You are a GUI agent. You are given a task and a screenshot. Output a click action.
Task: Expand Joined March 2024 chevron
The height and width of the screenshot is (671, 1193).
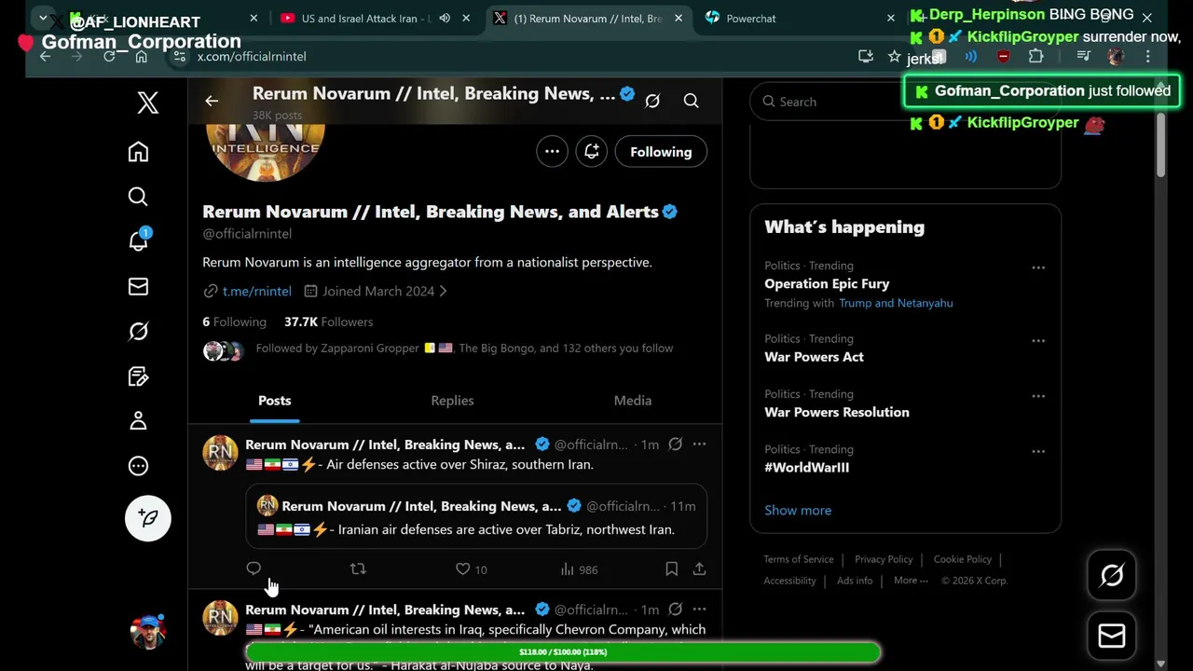click(443, 291)
